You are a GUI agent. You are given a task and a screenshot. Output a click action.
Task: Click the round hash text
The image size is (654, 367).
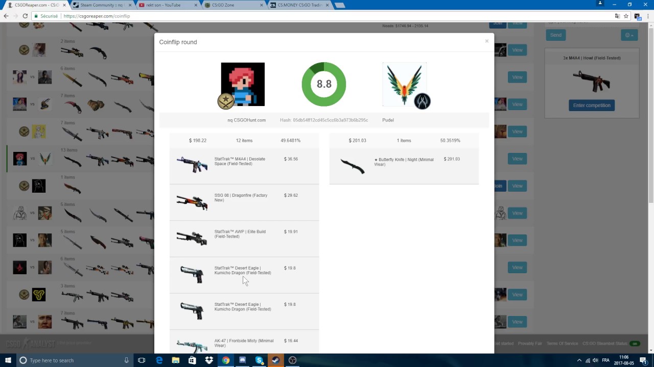pos(324,120)
